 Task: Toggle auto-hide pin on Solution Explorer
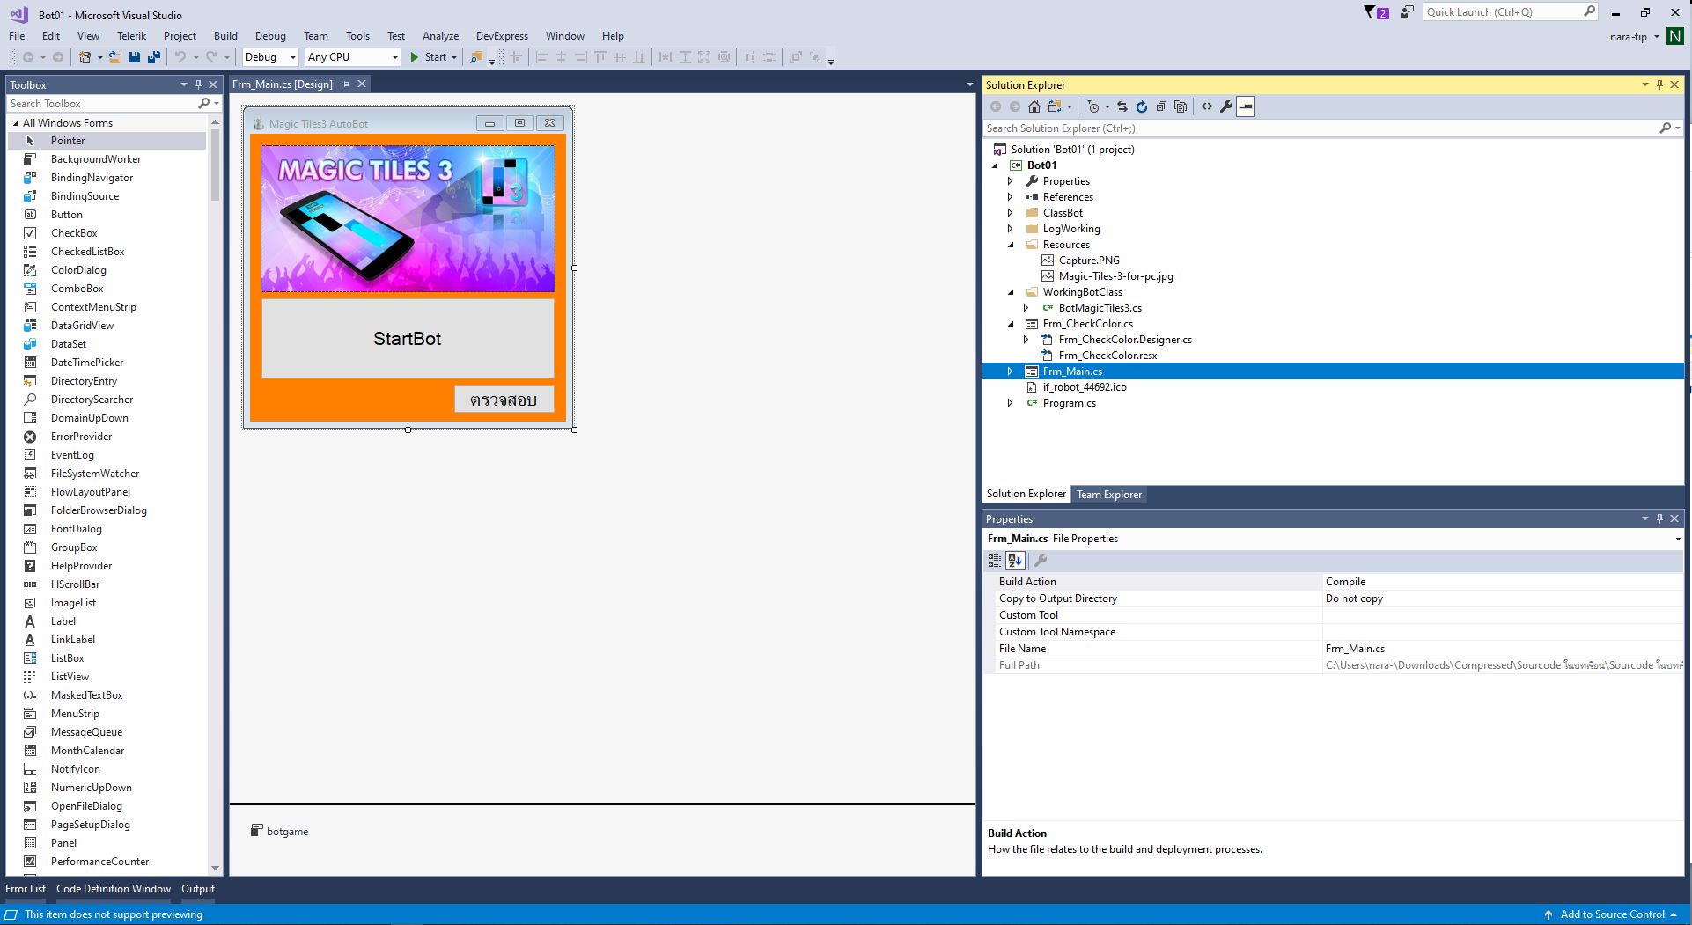(x=1659, y=84)
